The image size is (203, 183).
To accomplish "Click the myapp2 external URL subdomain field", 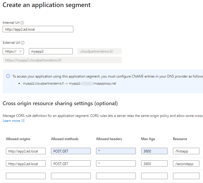I will click(x=51, y=51).
